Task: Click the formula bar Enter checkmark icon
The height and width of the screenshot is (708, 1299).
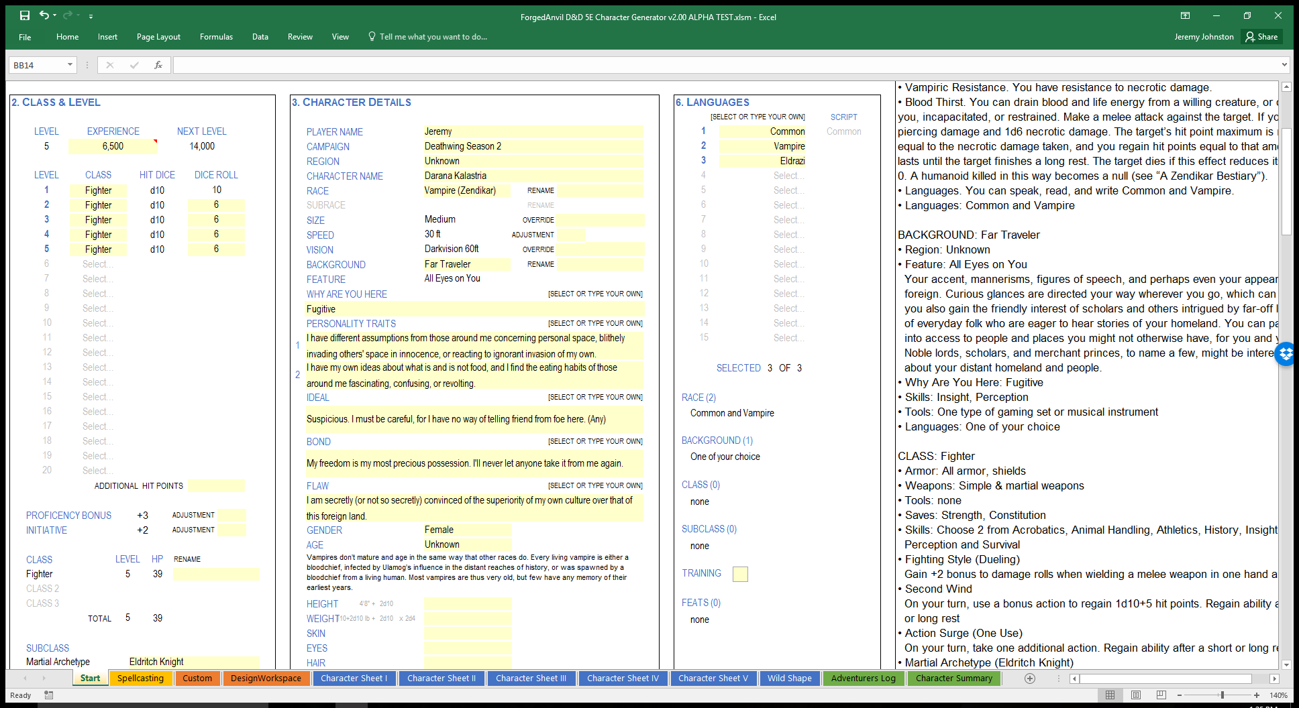Action: coord(134,65)
